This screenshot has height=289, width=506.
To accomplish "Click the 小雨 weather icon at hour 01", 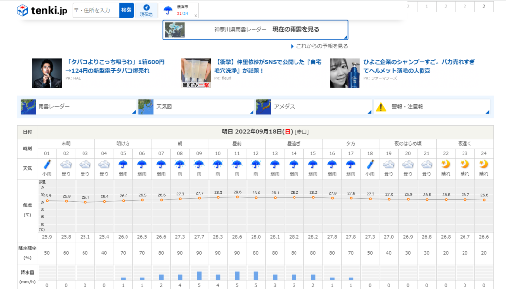I will click(47, 165).
